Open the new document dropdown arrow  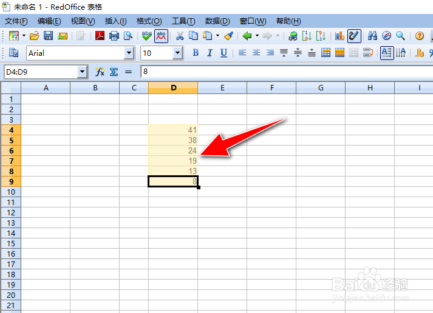tap(24, 36)
